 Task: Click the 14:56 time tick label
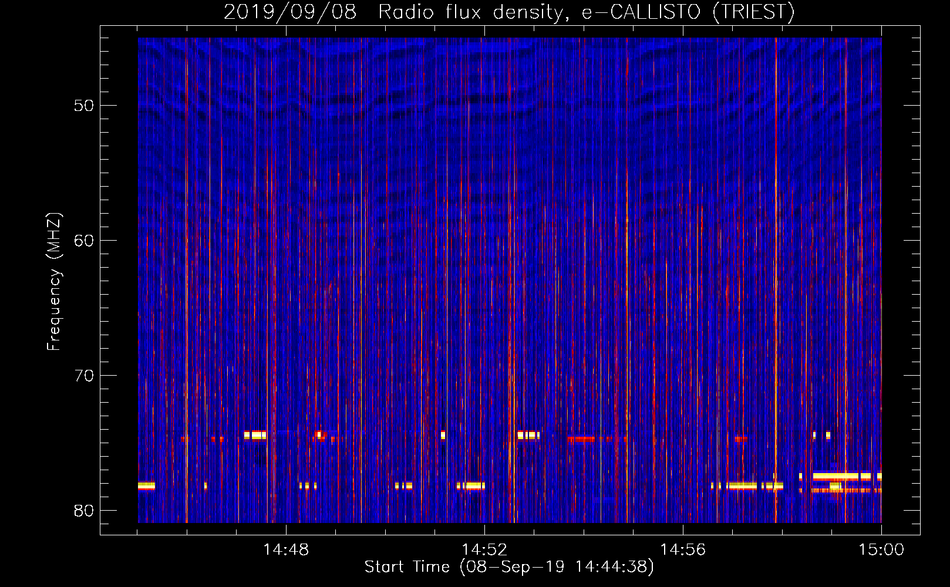pyautogui.click(x=683, y=550)
